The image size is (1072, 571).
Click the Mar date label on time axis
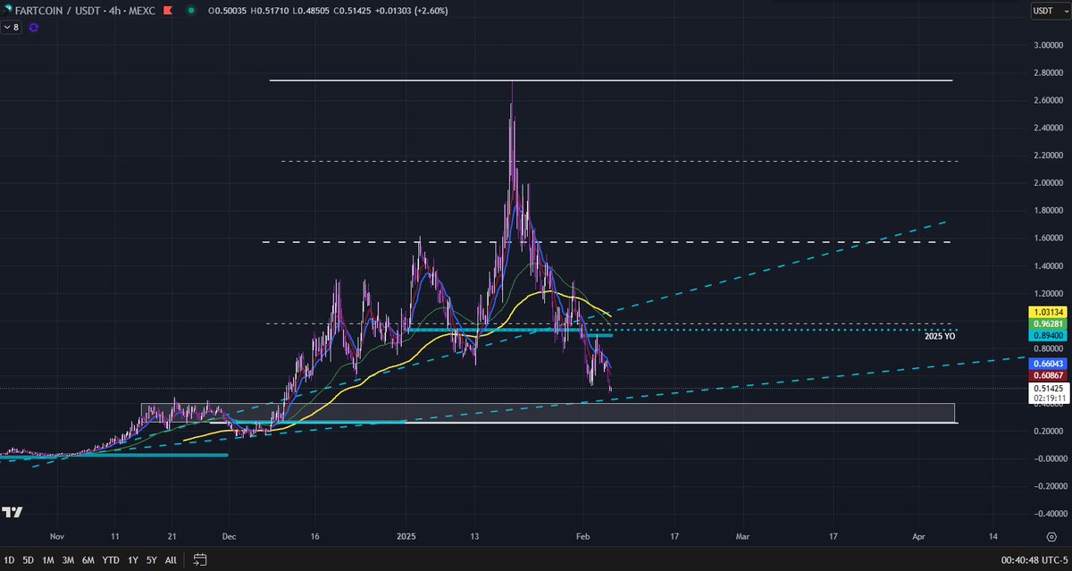click(742, 537)
